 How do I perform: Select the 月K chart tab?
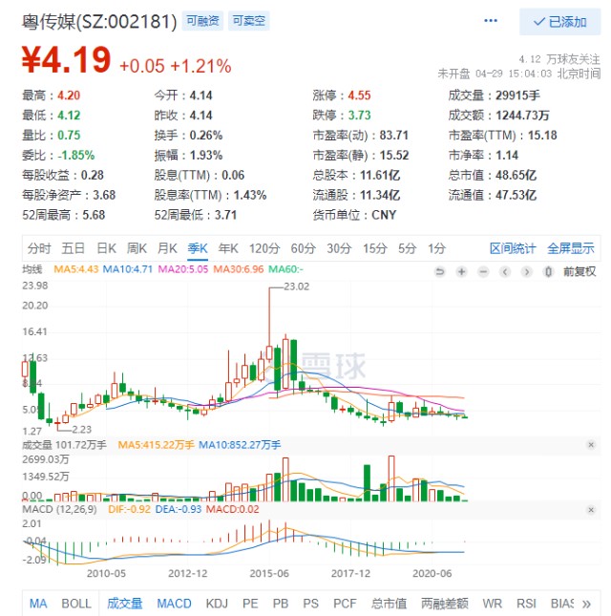[167, 248]
